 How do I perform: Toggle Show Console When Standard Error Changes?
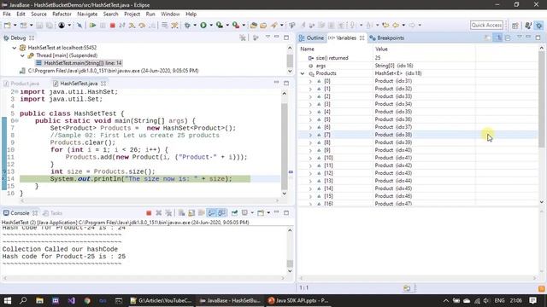222,212
